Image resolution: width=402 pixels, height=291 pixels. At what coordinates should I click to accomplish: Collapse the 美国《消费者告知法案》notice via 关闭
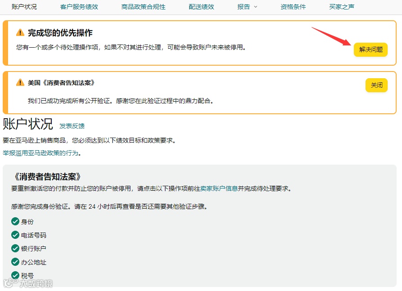click(376, 85)
